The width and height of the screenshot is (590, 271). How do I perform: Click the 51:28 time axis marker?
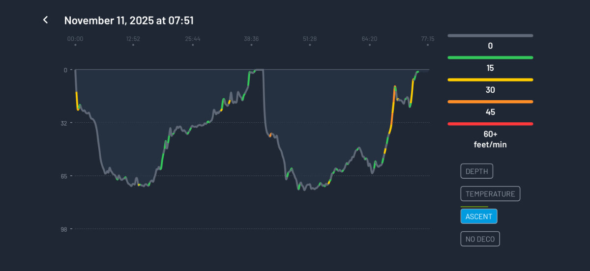click(310, 39)
